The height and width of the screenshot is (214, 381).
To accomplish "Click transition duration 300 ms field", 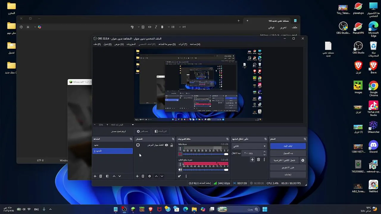I will click(252, 153).
